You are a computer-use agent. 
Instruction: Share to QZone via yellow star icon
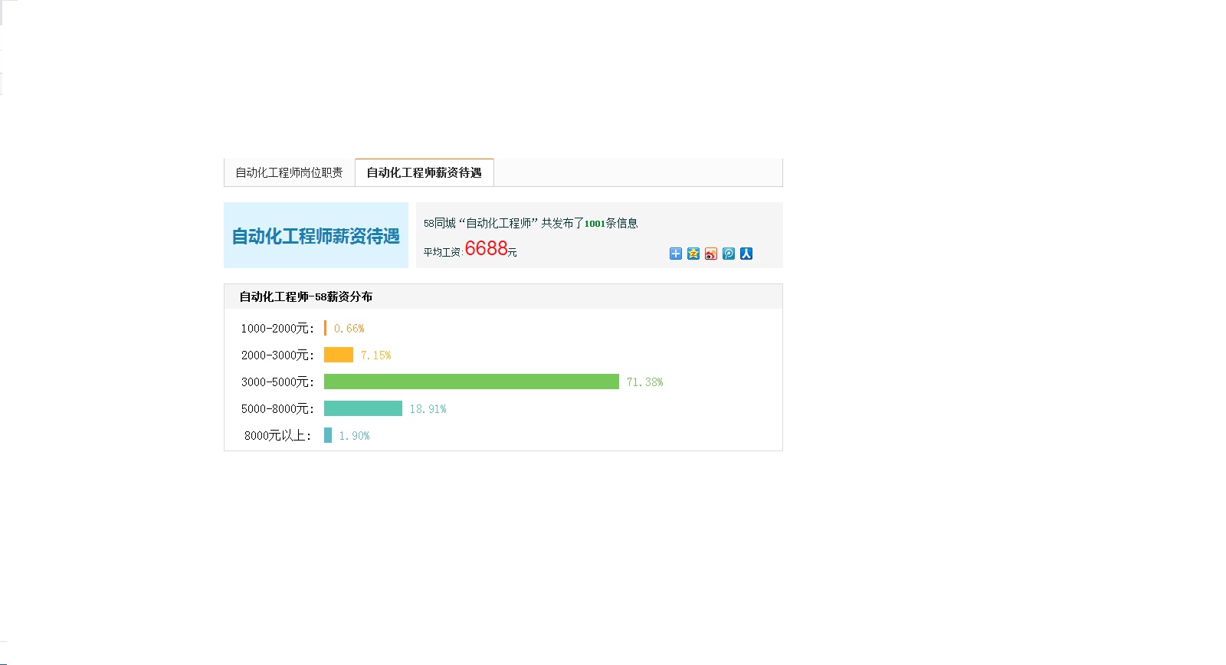(693, 254)
